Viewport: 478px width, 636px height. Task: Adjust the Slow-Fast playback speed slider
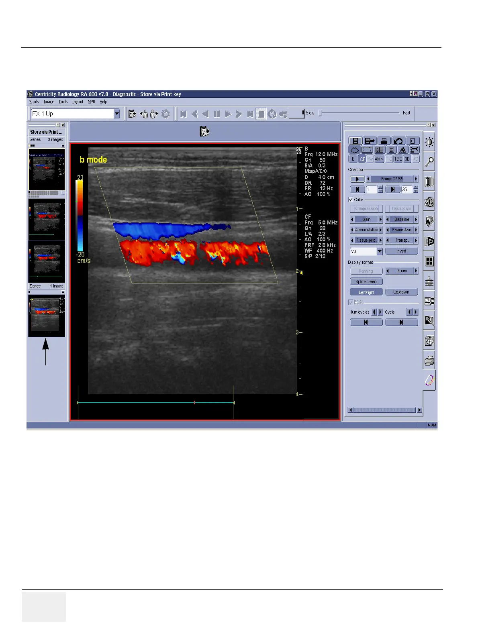point(320,113)
